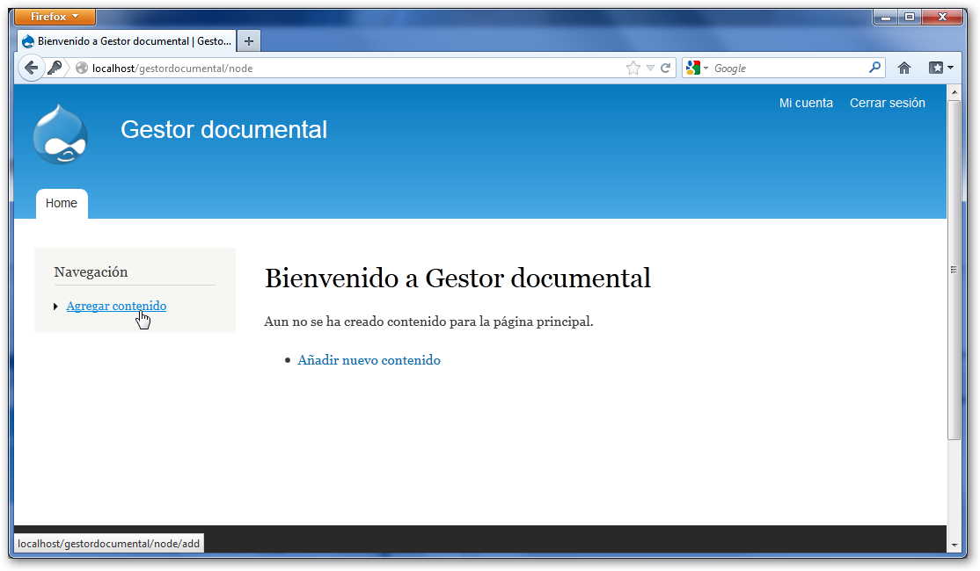Open the Mi cuenta link

point(806,103)
